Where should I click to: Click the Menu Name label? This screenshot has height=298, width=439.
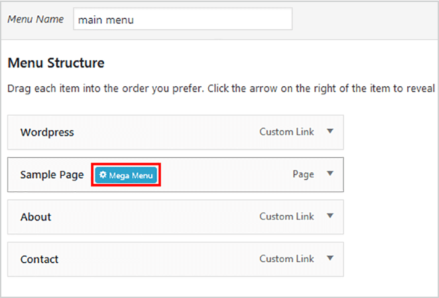pos(36,19)
